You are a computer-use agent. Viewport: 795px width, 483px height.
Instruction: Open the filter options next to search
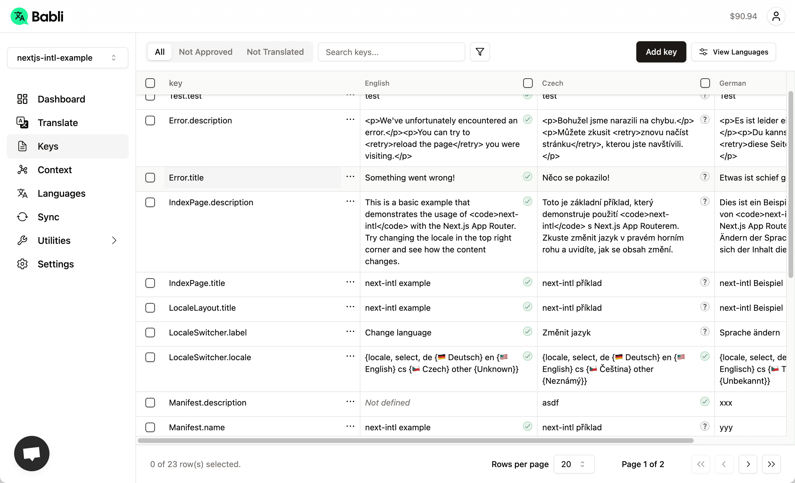tap(479, 52)
